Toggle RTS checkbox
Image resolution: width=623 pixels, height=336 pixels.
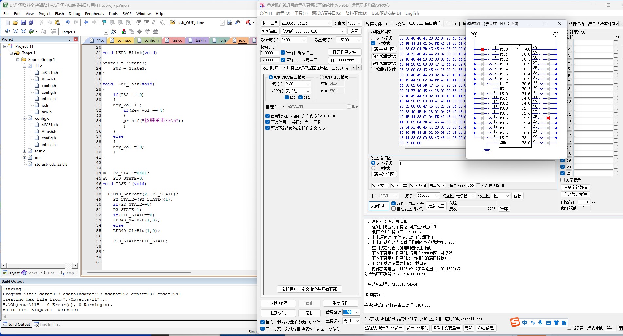[287, 97]
